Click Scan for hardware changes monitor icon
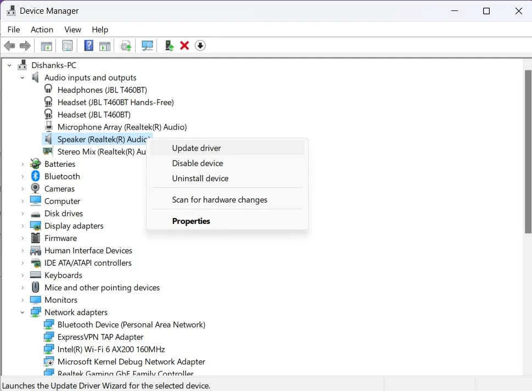Screen dimensions: 532x391 click(147, 46)
